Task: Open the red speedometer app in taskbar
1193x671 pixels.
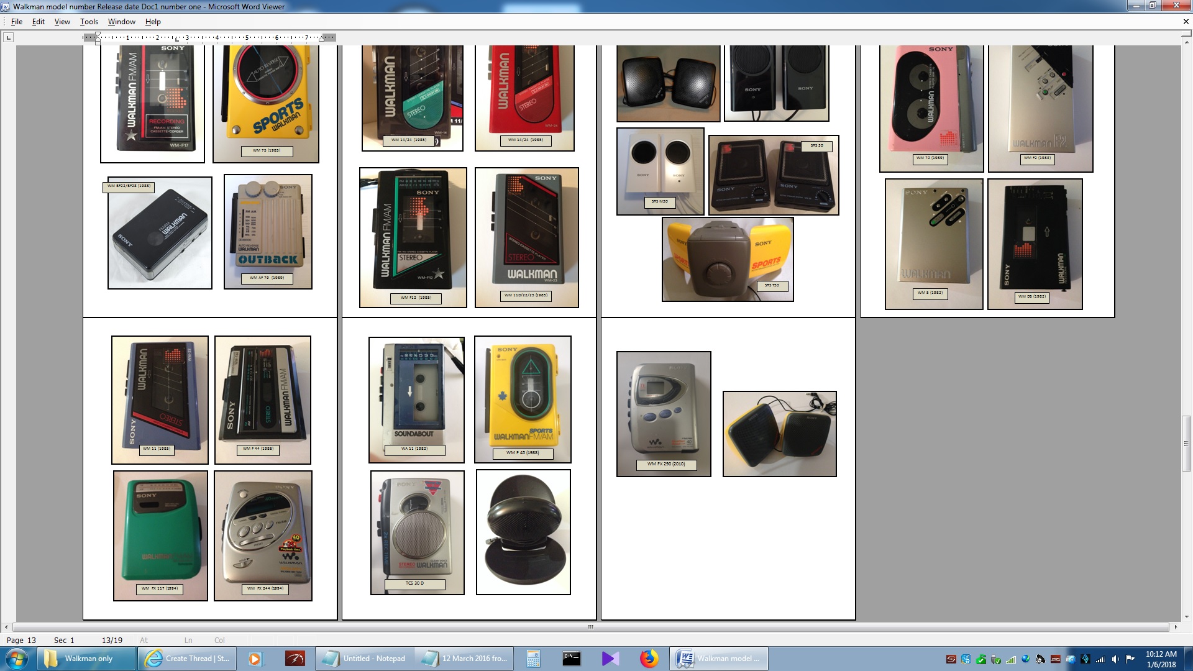Action: coord(295,659)
